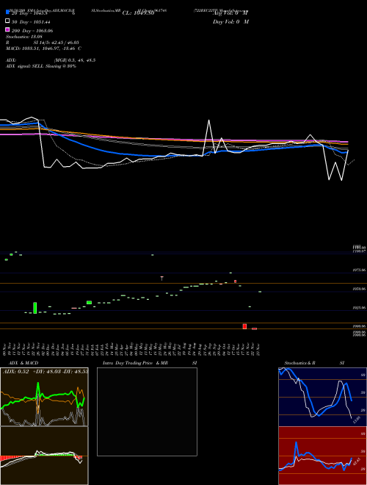Click the 1058.96 price axis label
This screenshot has height=485, width=367.
point(359,289)
